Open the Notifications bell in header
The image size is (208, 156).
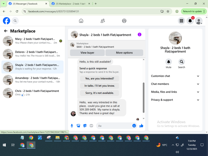click(190, 21)
